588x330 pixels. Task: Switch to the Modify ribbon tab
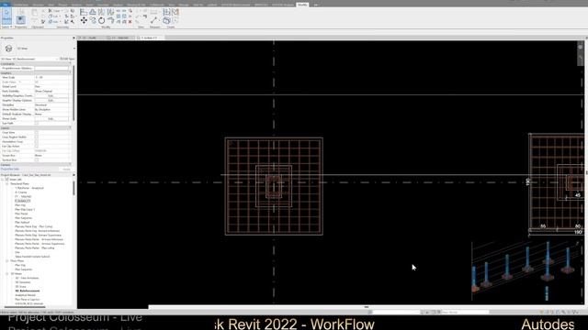tap(302, 5)
